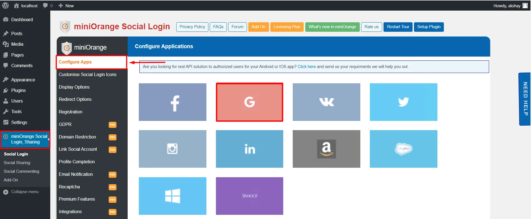Click the Restart Tour button
This screenshot has height=219, width=531.
(x=398, y=27)
